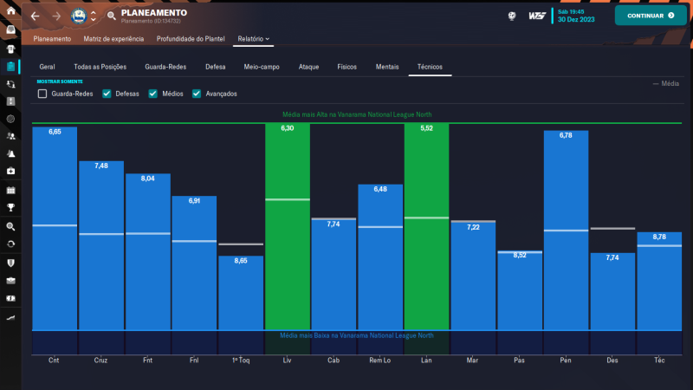Open the calendar schedule icon in sidebar

tap(10, 189)
